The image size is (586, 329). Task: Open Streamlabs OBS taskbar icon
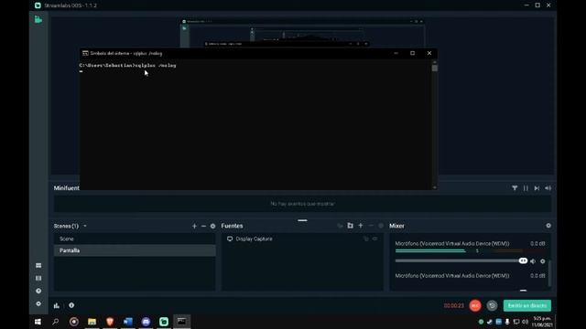[164, 322]
